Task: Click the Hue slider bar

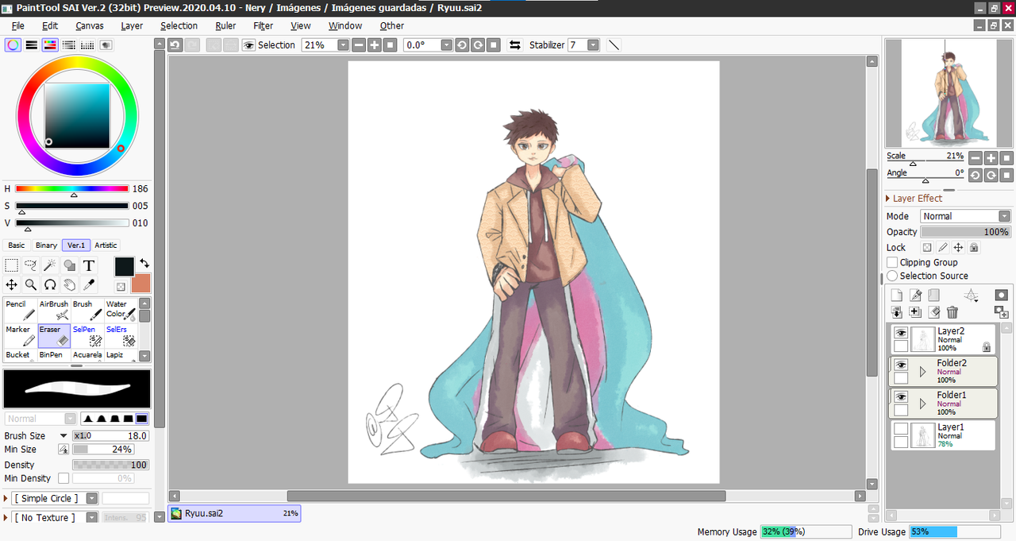Action: point(71,189)
